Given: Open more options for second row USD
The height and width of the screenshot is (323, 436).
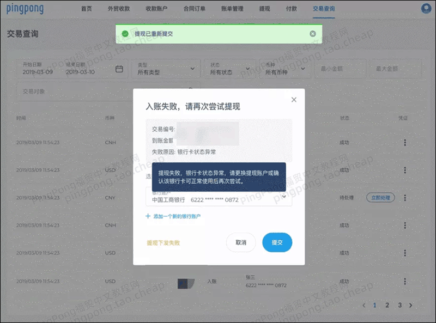Looking at the screenshot, I should click(x=405, y=170).
